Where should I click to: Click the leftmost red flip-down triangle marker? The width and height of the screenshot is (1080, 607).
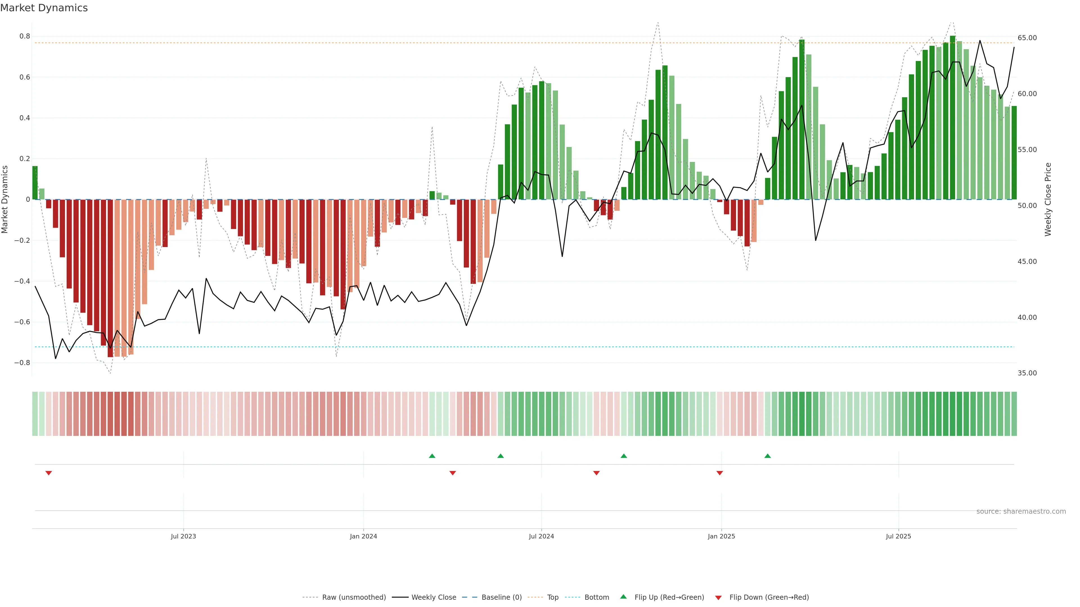pyautogui.click(x=49, y=473)
